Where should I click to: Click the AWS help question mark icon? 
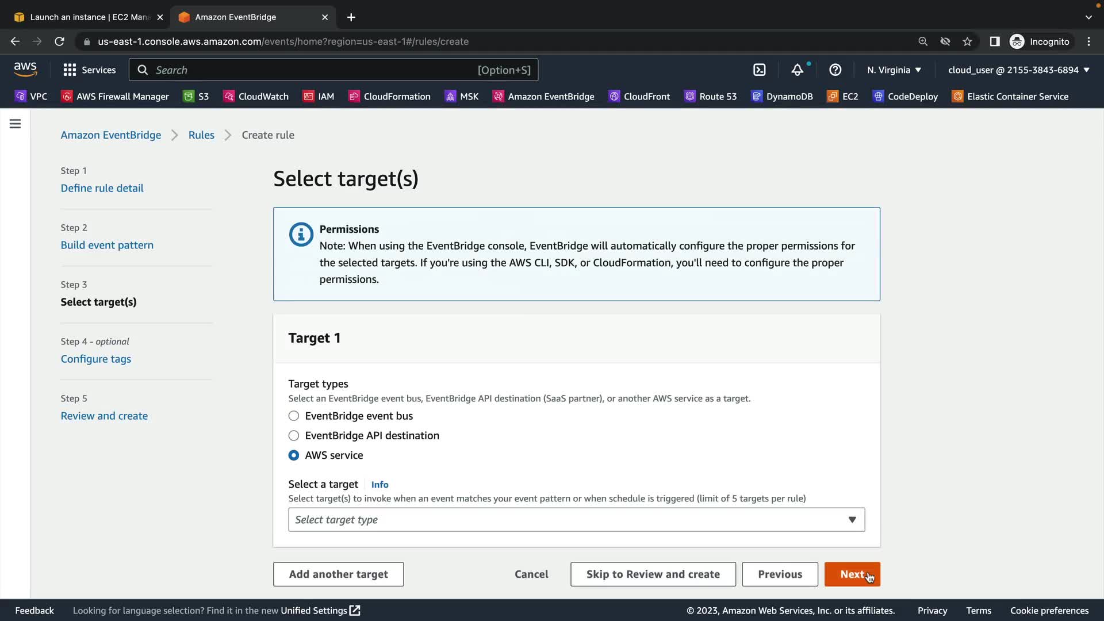pos(835,70)
